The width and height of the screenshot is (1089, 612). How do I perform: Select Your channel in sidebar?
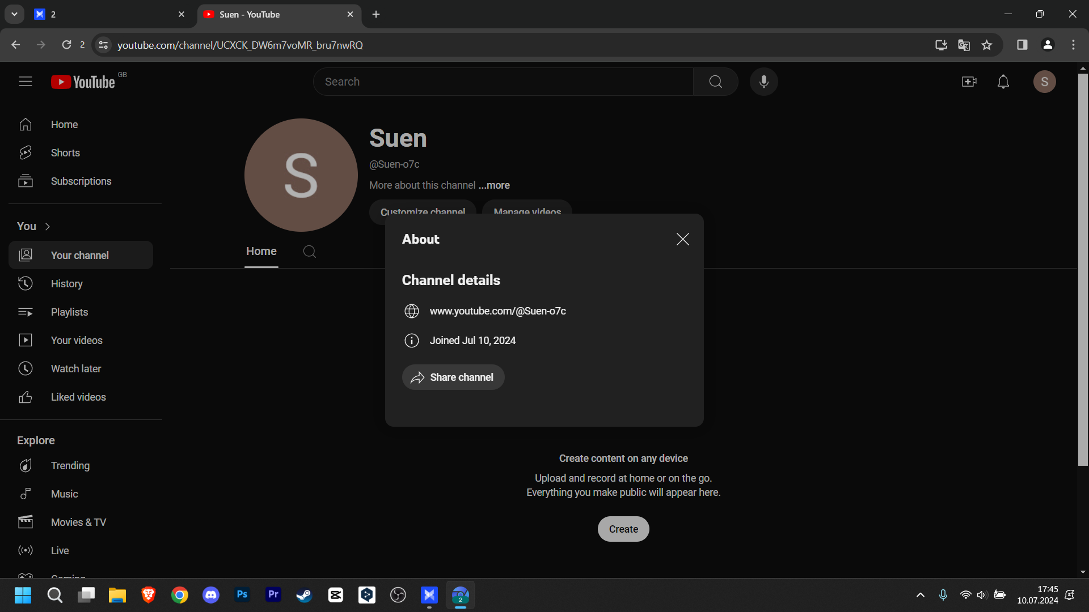point(81,255)
